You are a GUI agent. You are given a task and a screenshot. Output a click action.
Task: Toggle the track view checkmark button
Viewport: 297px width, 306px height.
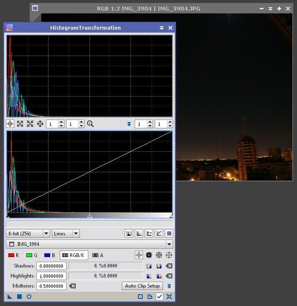pyautogui.click(x=159, y=297)
